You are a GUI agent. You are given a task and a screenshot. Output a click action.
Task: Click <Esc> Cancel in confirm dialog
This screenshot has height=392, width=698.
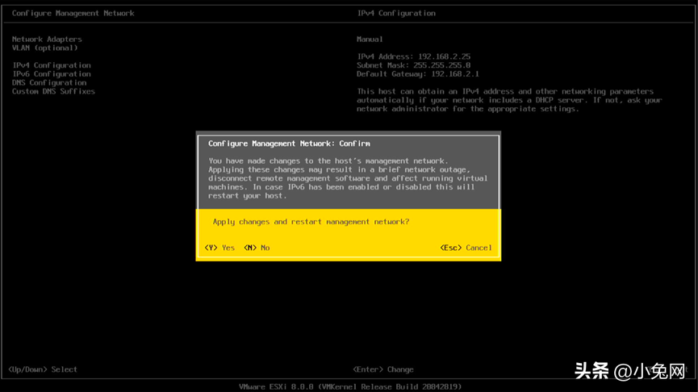[466, 248]
